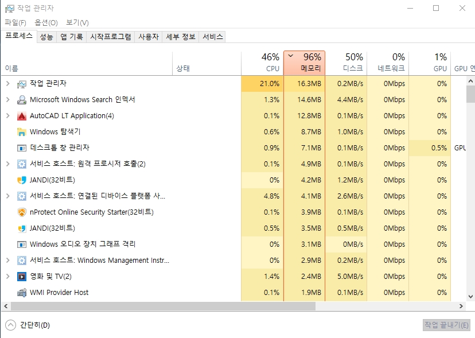Click the AutoCAD LT Application icon

[x=22, y=116]
